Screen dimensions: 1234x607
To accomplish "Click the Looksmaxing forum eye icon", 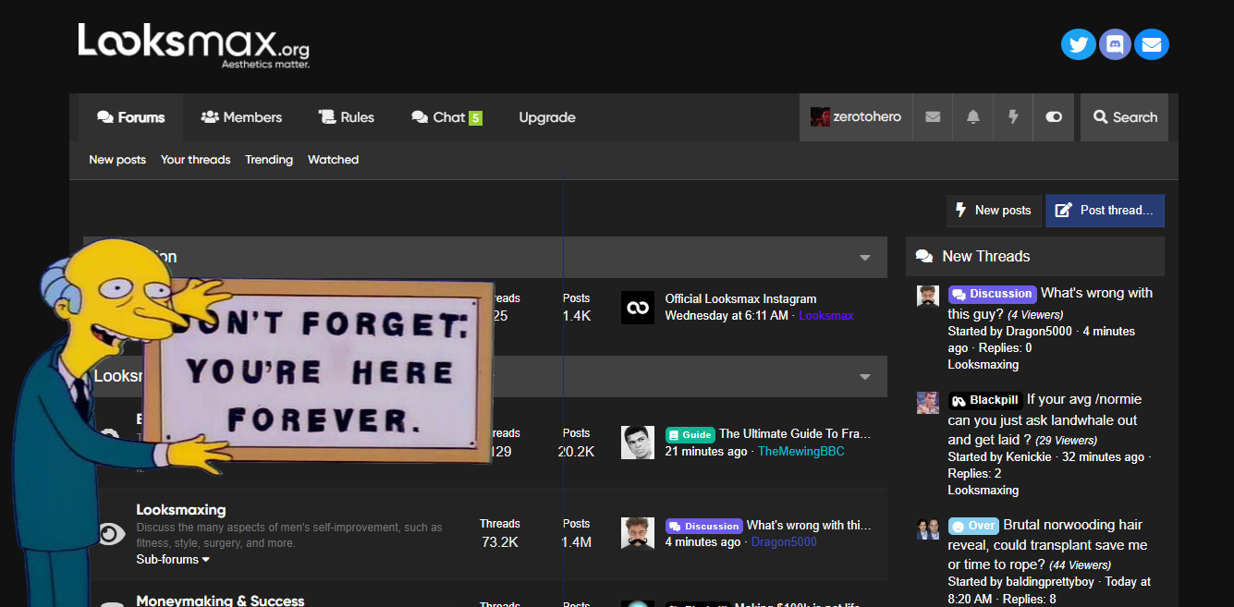I will pyautogui.click(x=112, y=533).
